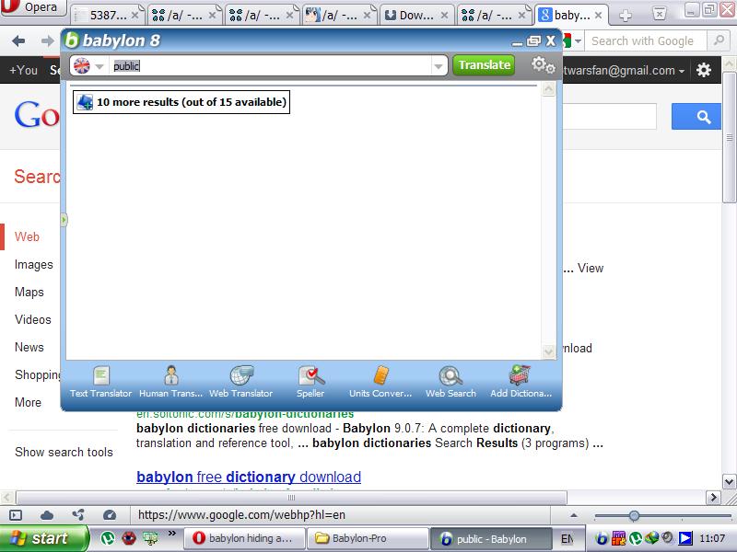Adjust Opera zoom slider handle
This screenshot has height=552, width=737.
(634, 516)
